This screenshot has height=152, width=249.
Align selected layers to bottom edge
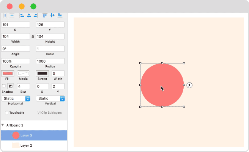point(60,16)
